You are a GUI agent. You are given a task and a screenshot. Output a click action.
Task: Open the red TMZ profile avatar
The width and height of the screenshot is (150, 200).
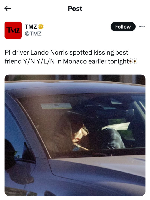click(x=13, y=30)
